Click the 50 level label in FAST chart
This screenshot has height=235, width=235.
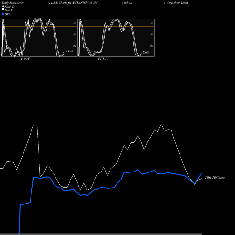coord(75,34)
